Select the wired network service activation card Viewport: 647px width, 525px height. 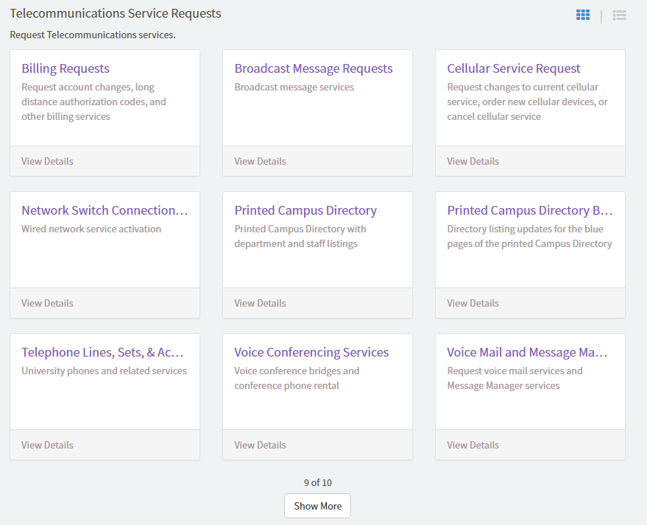105,250
